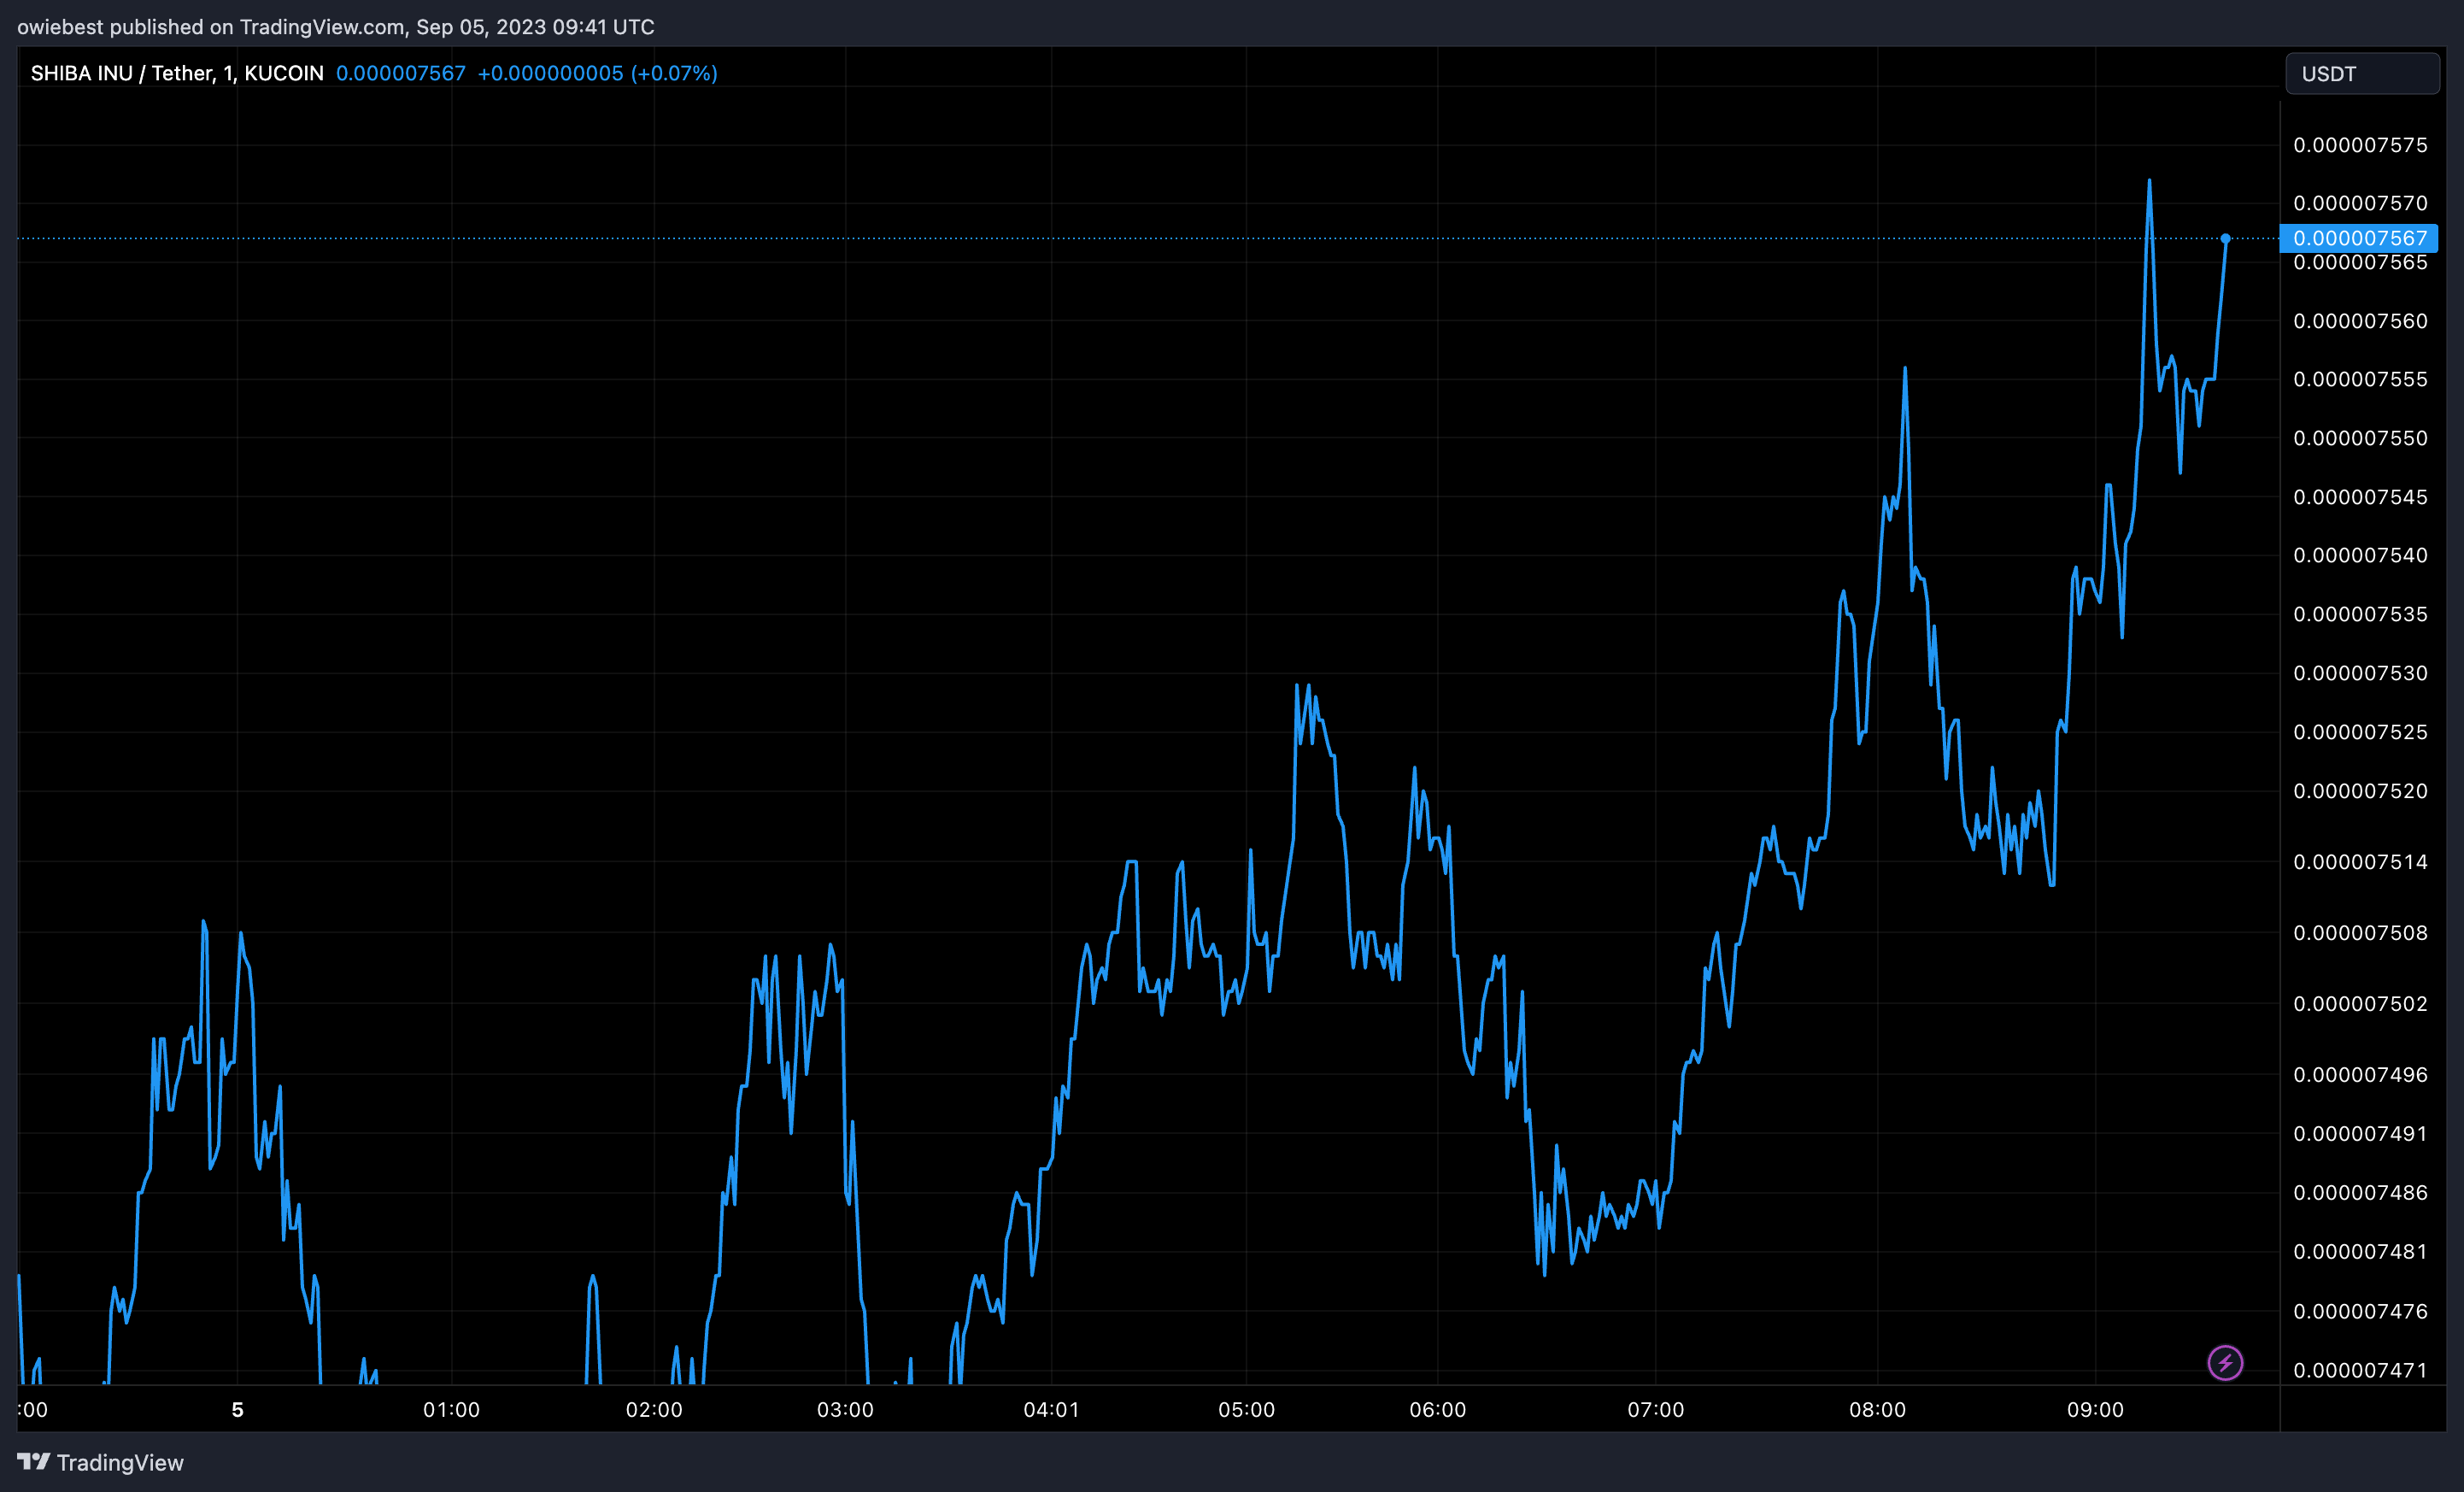Click the 0.000007502 price axis label

tap(2360, 1003)
